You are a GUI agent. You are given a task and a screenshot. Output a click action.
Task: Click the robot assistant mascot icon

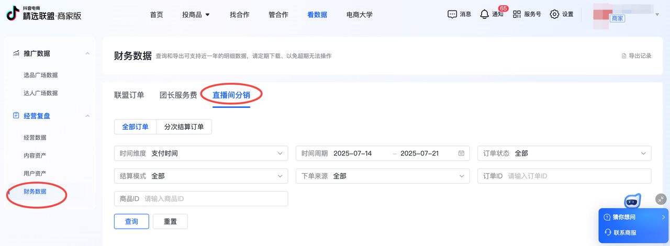[x=632, y=200]
